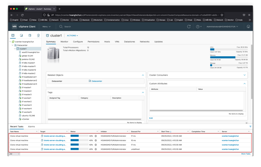Switch to the Permissions tab
Screen dimensions: 261x167
tap(93, 42)
